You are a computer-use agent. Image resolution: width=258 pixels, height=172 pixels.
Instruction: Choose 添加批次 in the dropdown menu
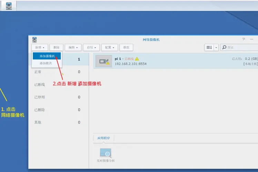pyautogui.click(x=46, y=63)
